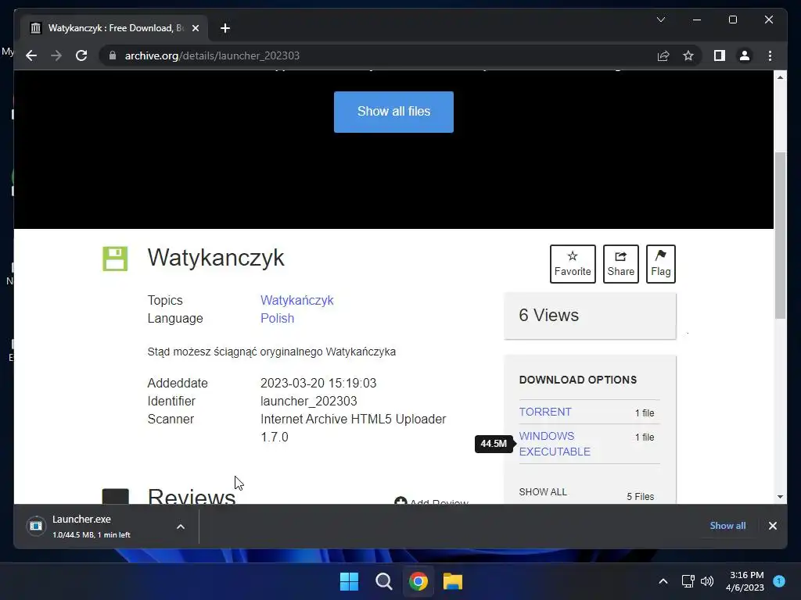
Task: Close the downloads bar
Action: [772, 526]
